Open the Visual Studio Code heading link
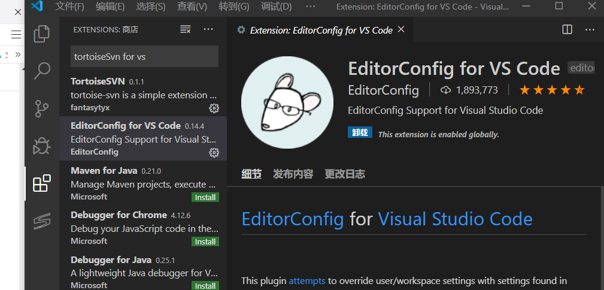 [456, 219]
